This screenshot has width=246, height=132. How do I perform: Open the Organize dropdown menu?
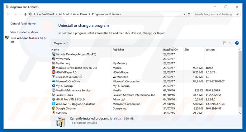[x=61, y=43]
